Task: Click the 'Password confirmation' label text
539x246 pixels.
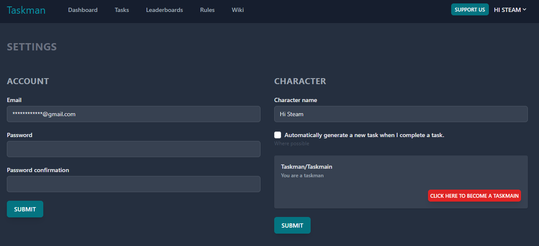Action: (x=38, y=170)
